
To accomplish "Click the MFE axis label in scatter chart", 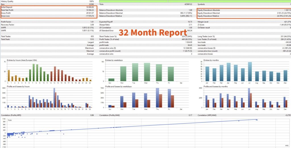I will pos(287,146).
